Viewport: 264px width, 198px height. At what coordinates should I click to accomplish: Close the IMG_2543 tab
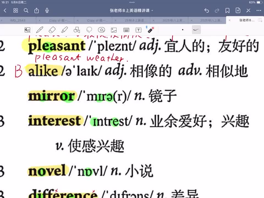pos(2,20)
